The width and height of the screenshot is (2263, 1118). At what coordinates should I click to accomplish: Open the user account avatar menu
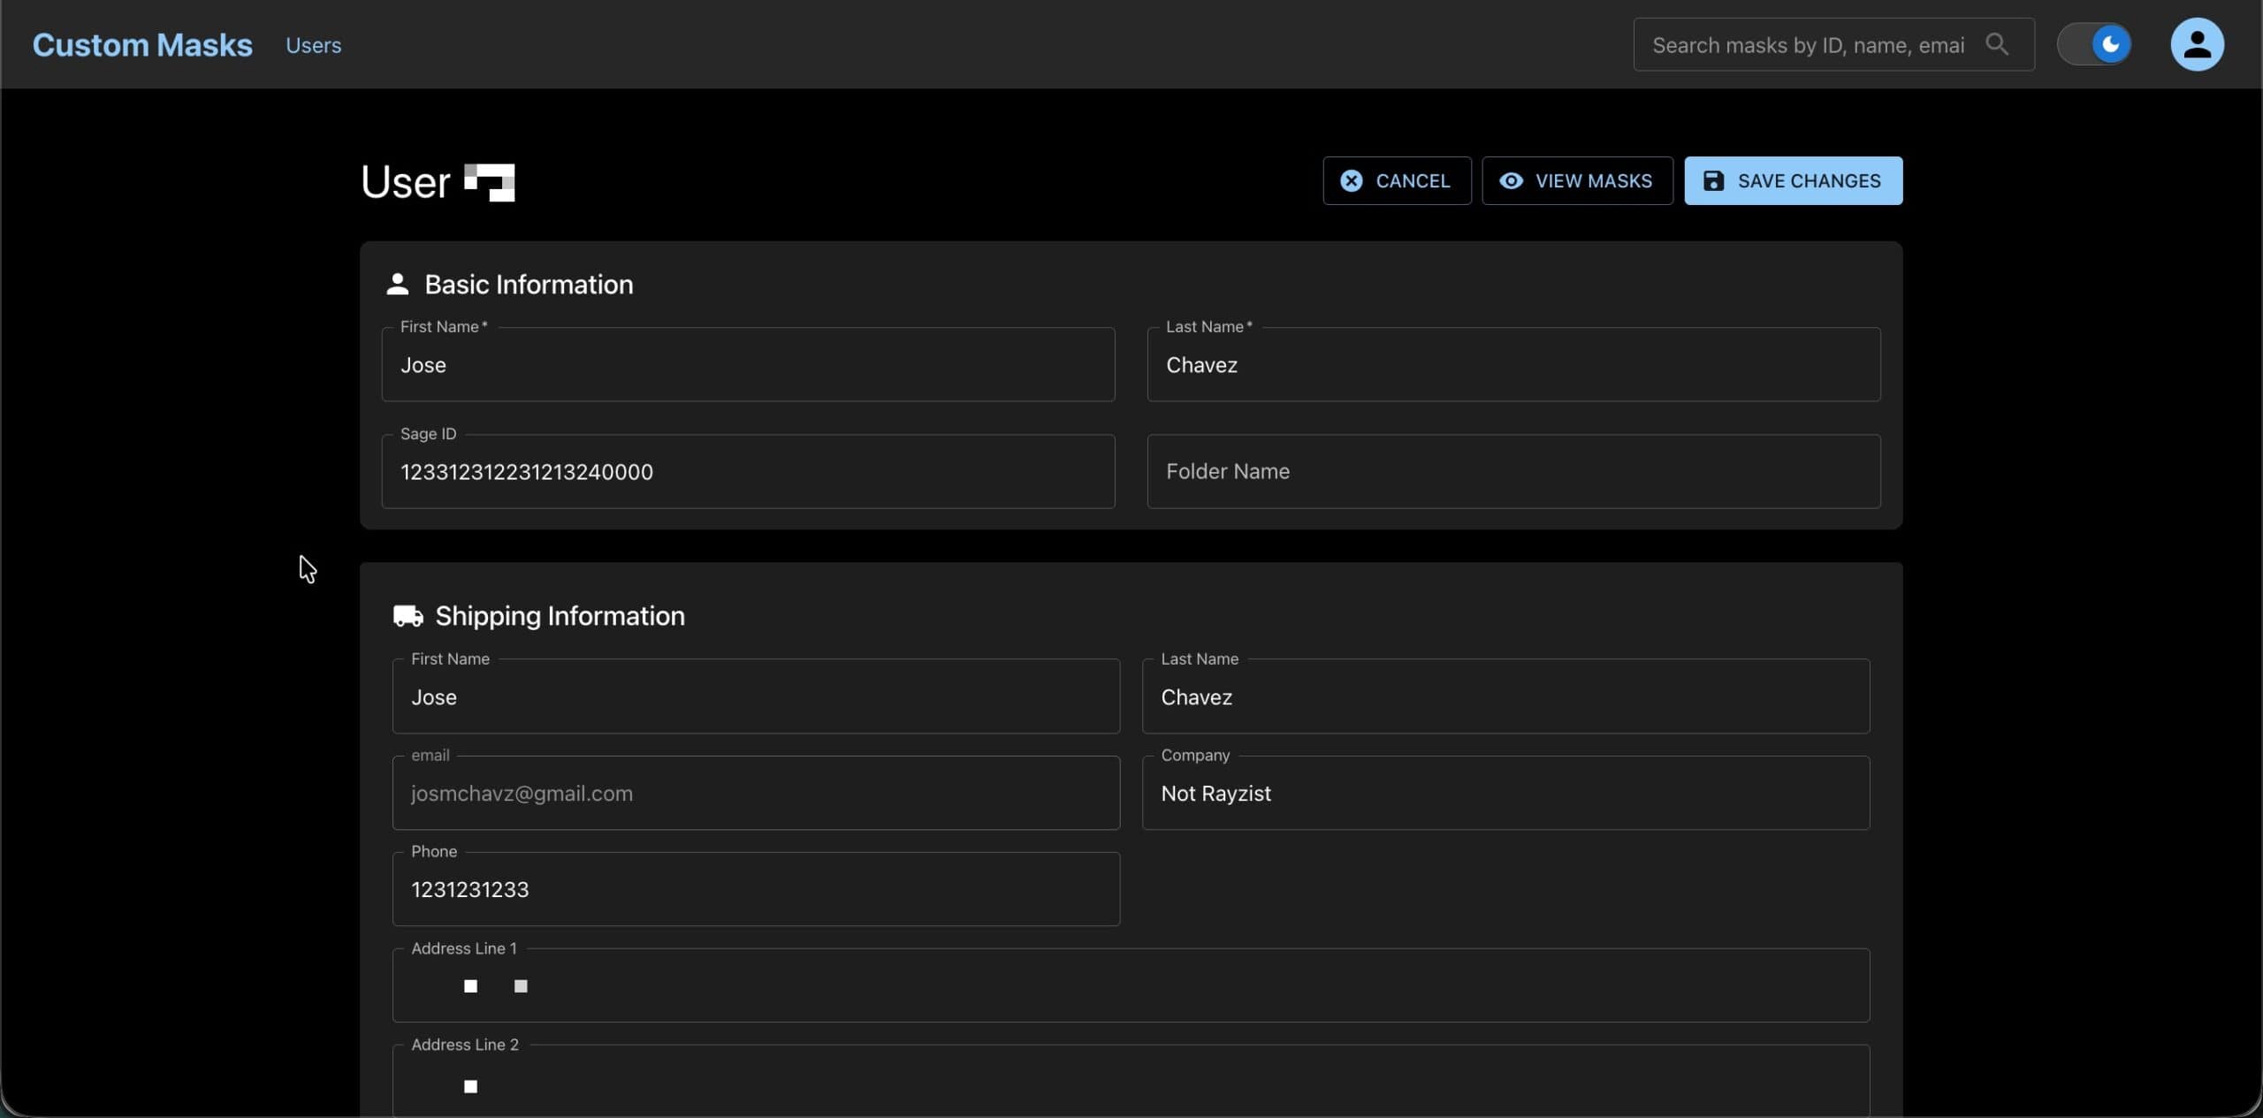coord(2196,44)
